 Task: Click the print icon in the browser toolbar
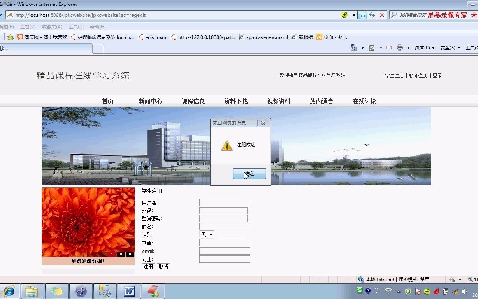tap(401, 47)
